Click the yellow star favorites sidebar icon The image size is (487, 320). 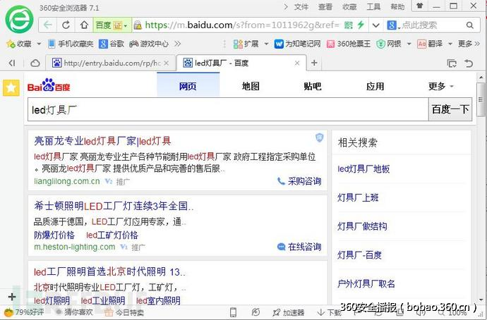[x=11, y=87]
